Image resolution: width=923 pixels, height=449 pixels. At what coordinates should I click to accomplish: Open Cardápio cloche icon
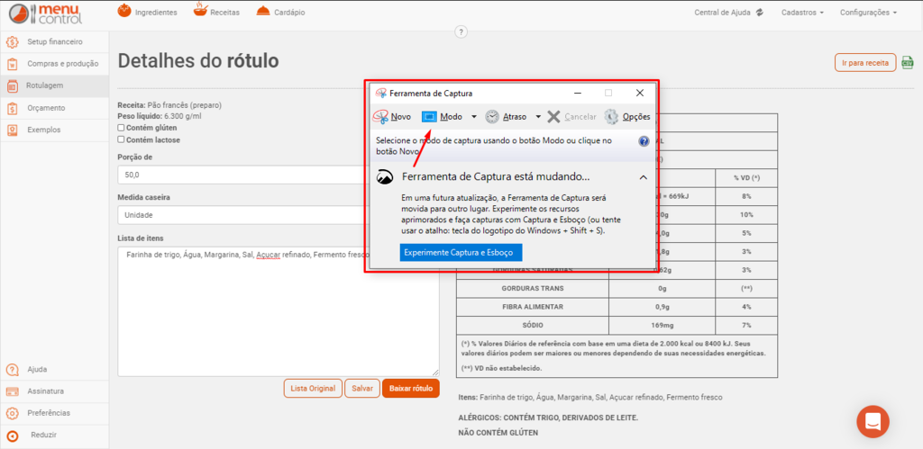[x=264, y=11]
